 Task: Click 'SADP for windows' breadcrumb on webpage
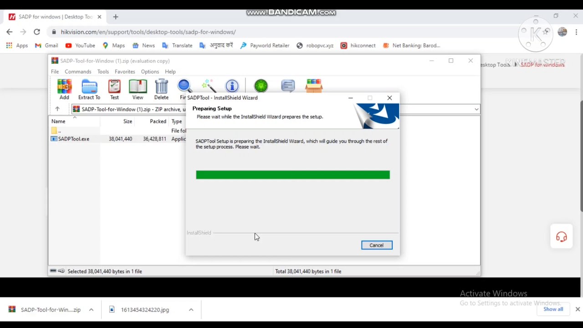click(542, 65)
